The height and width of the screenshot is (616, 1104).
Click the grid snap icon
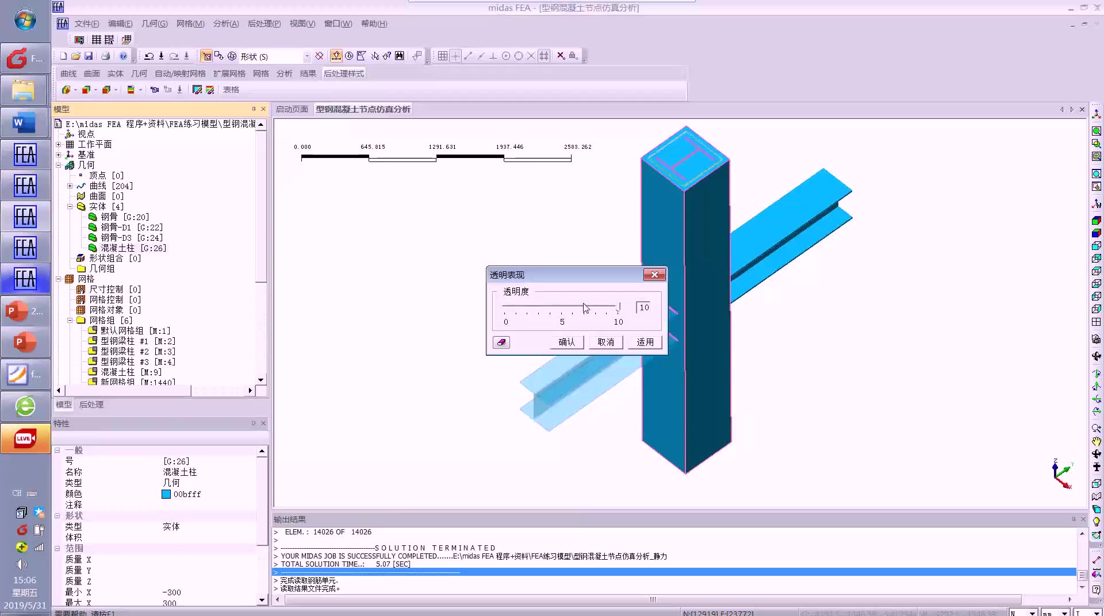(443, 56)
